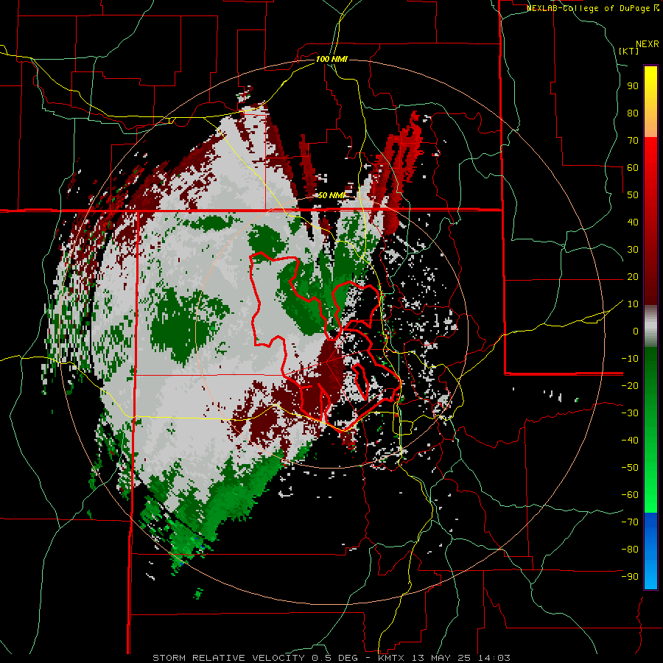The image size is (663, 663).
Task: Click the gray zero-velocity segment of the color bar
Action: 650,326
